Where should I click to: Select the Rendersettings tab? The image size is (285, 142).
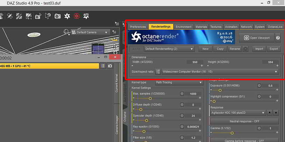pyautogui.click(x=161, y=27)
